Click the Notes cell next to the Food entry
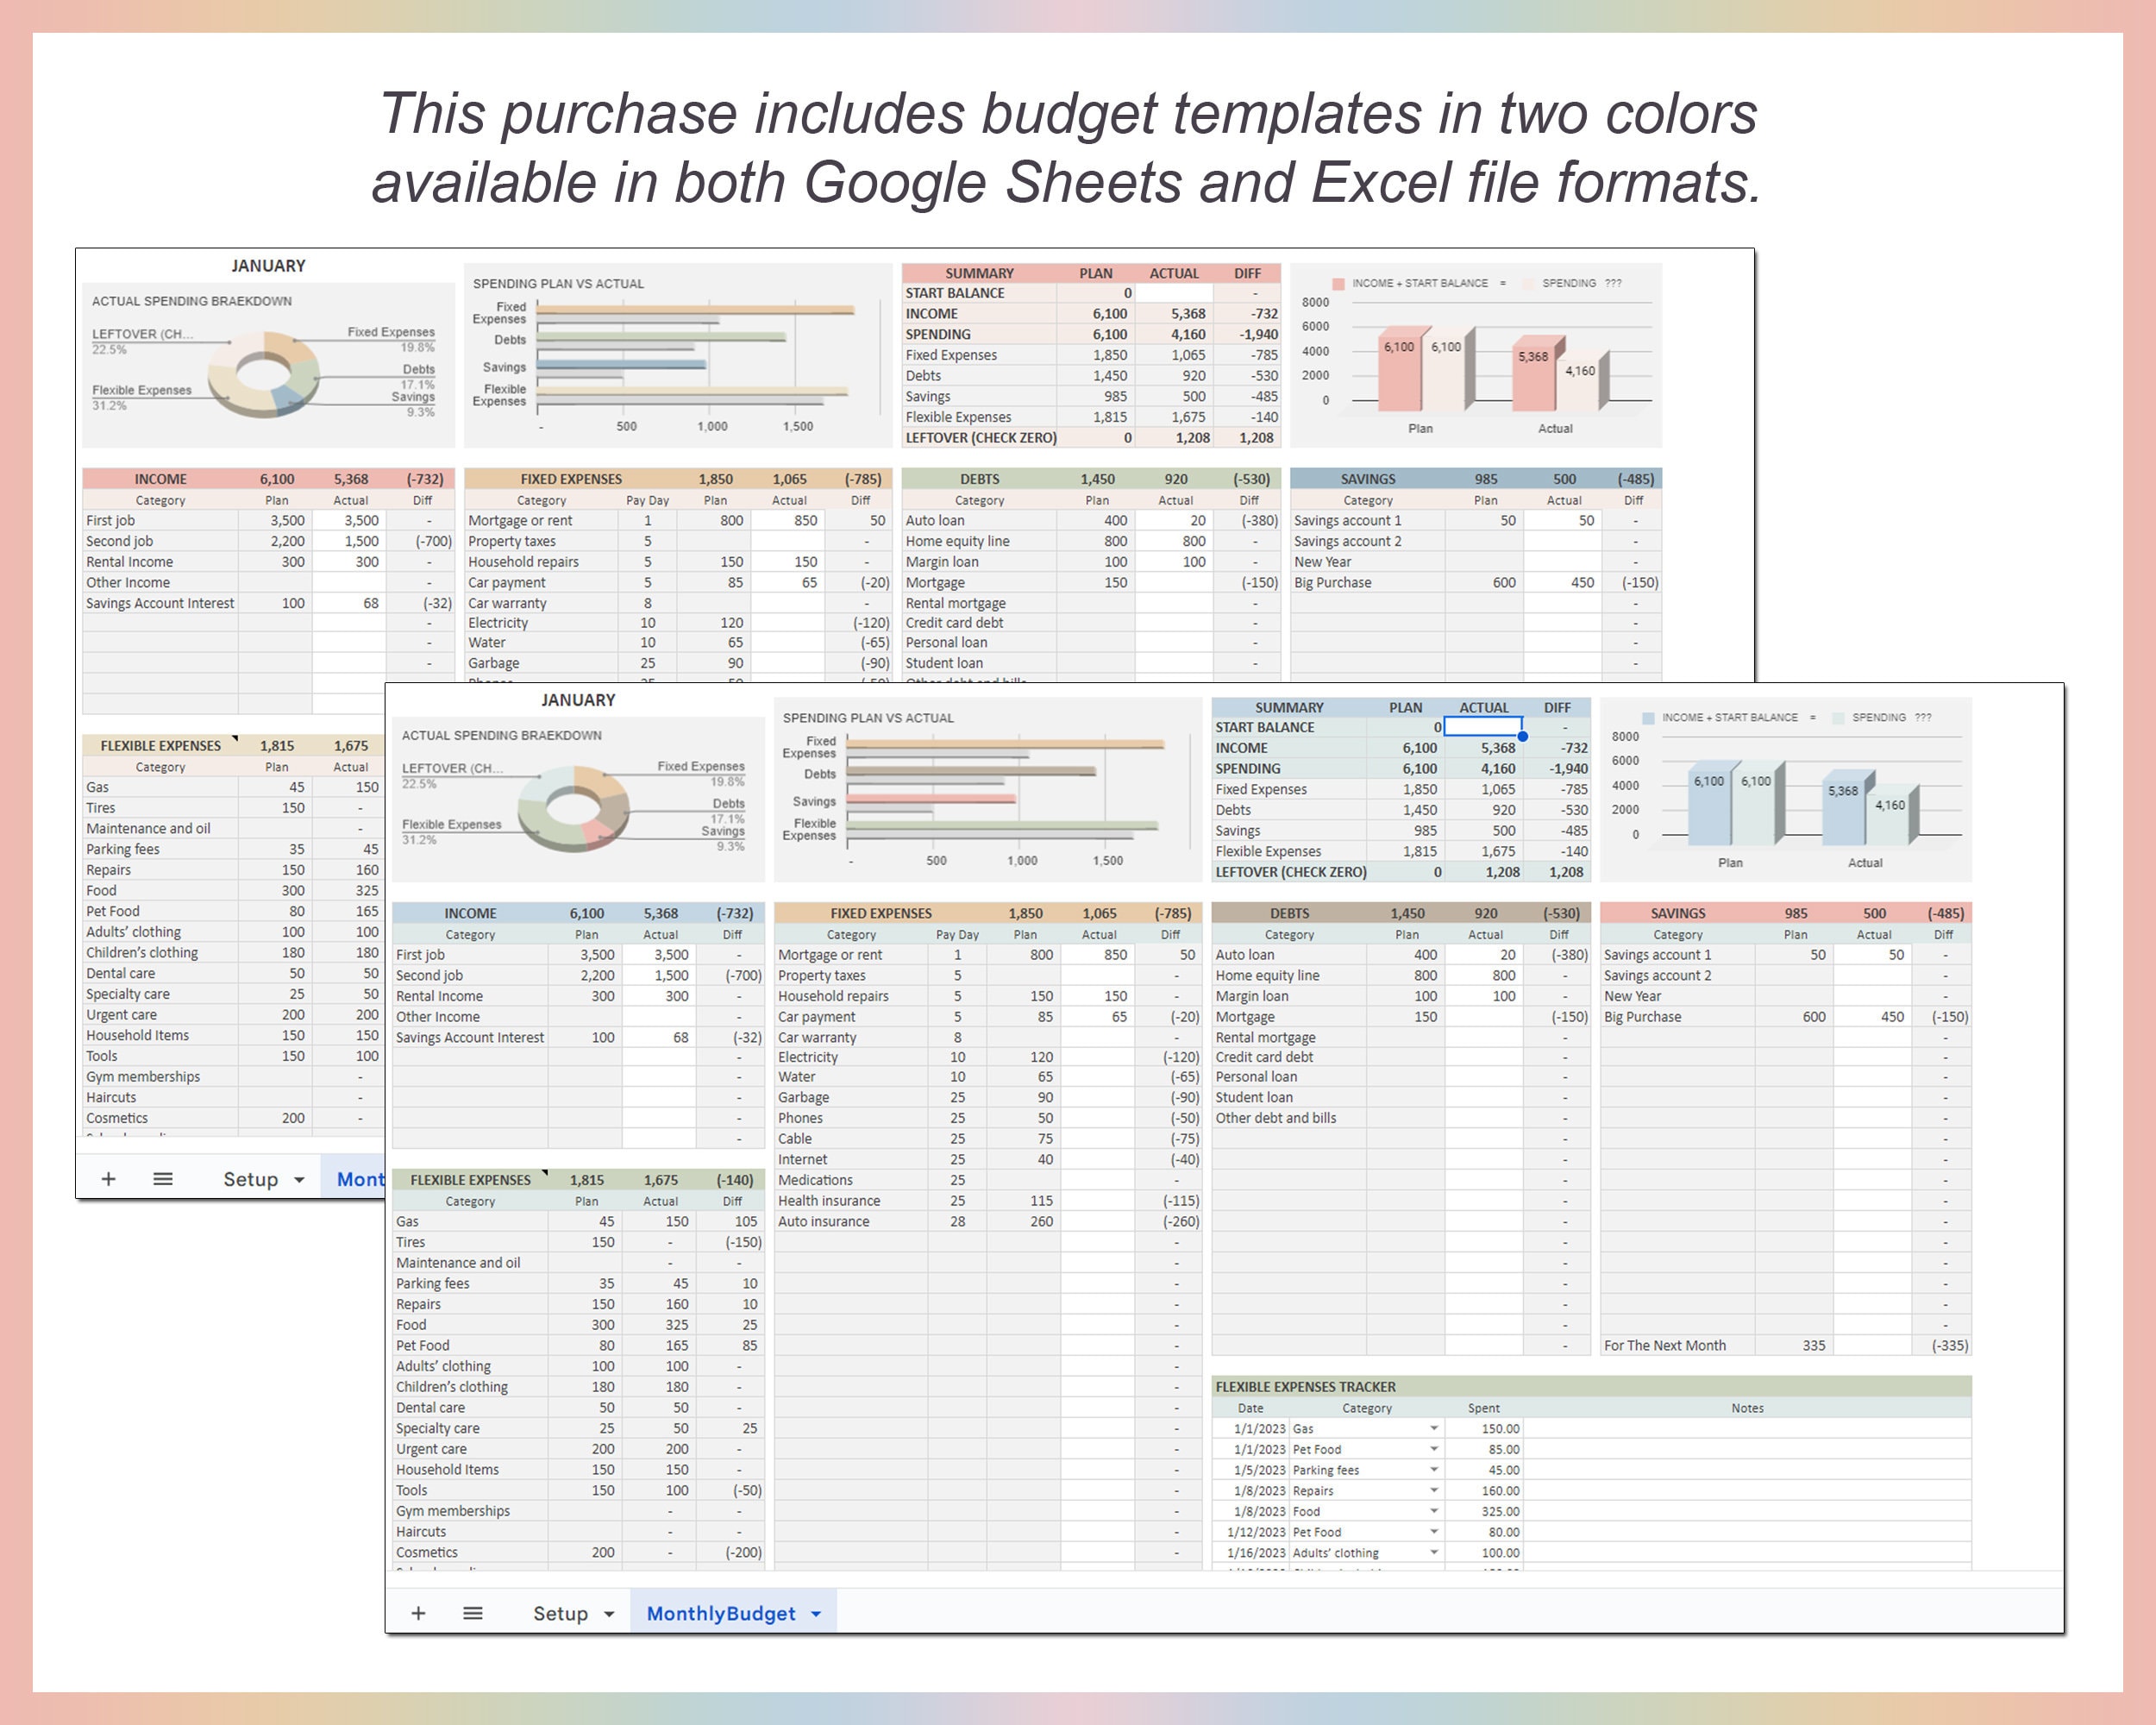The height and width of the screenshot is (1725, 2156). coord(1749,1511)
